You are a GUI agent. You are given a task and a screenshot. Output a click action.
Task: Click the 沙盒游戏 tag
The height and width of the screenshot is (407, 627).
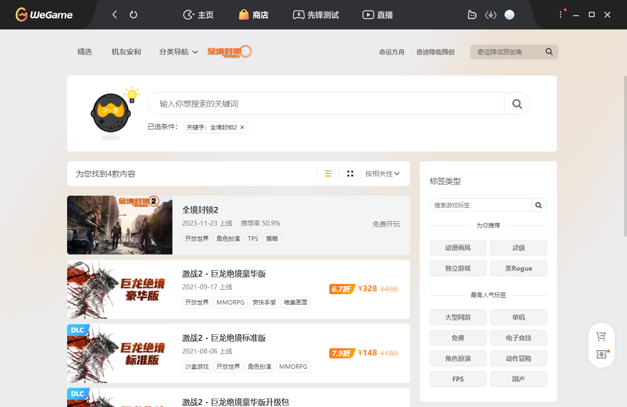[197, 367]
